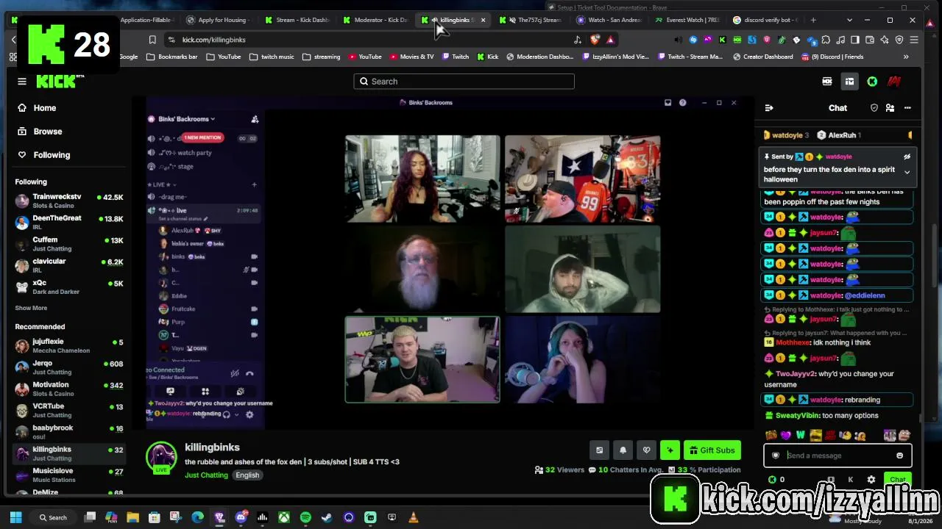Click the Send a message chat input
The height and width of the screenshot is (529, 942).
[837, 456]
